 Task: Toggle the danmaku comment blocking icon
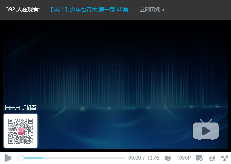(199, 158)
